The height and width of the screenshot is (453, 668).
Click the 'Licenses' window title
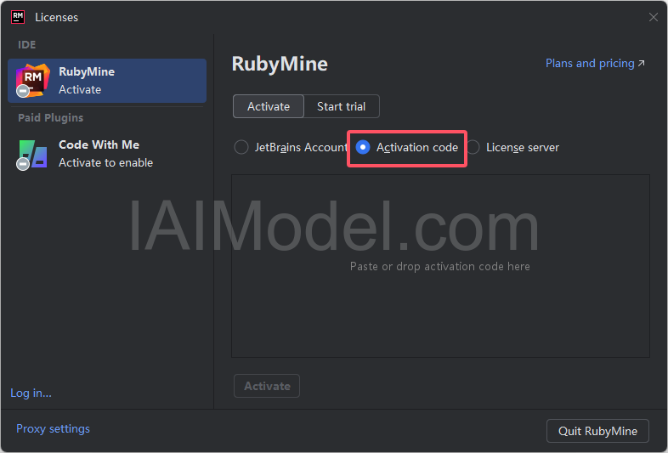pos(56,18)
